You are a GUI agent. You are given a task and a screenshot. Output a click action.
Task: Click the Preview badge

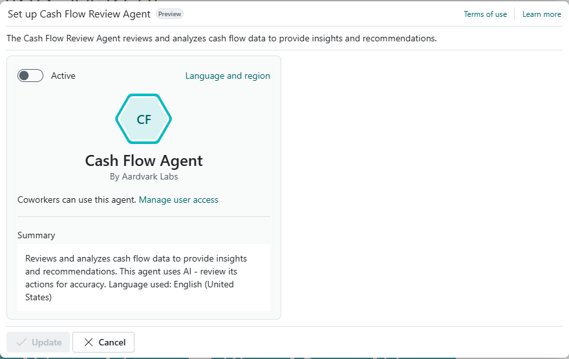(x=170, y=14)
